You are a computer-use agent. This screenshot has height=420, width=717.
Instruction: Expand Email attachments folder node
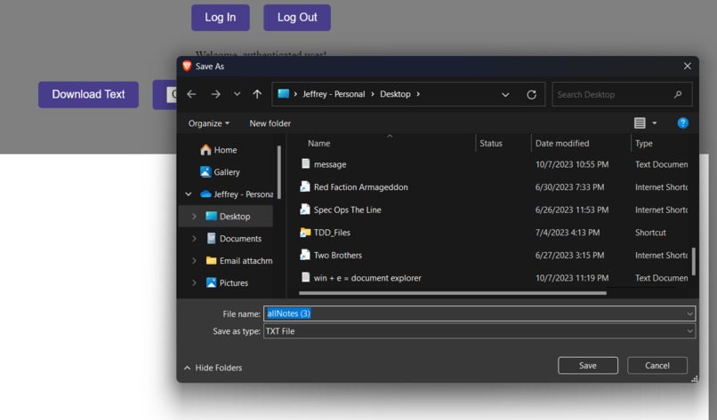tap(194, 261)
